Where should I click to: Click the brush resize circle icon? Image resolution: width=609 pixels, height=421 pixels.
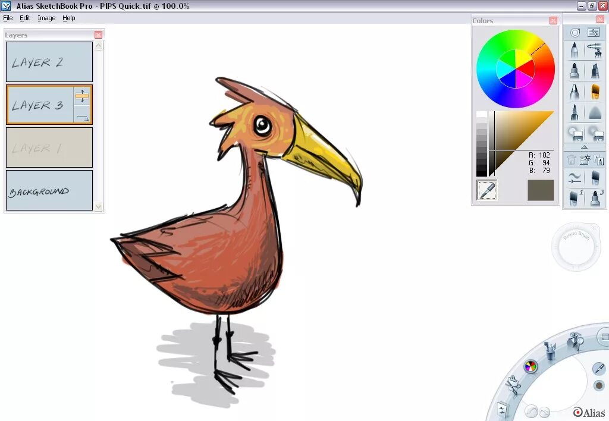(575, 32)
